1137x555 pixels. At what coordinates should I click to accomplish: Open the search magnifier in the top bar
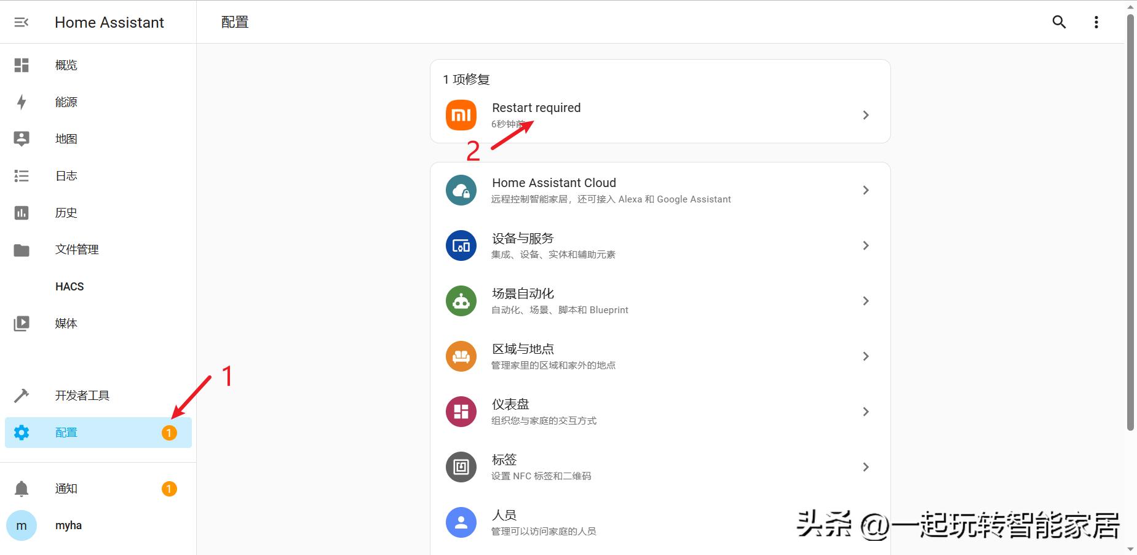point(1059,22)
